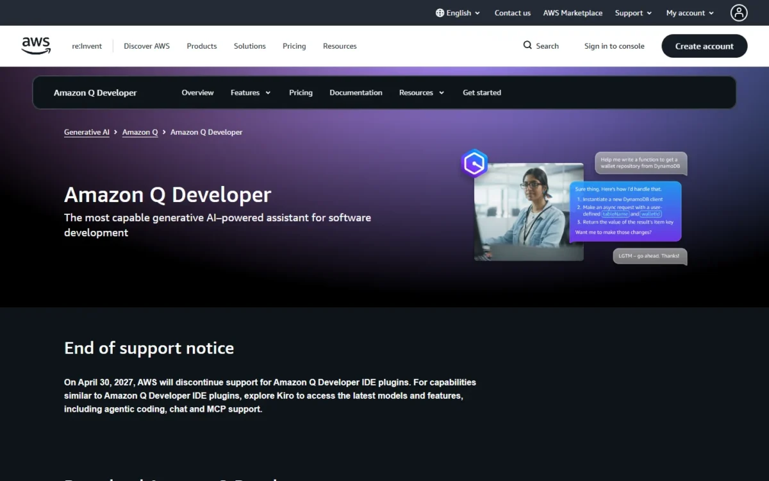The height and width of the screenshot is (481, 769).
Task: Expand the Resources submenu in product bar
Action: 422,93
